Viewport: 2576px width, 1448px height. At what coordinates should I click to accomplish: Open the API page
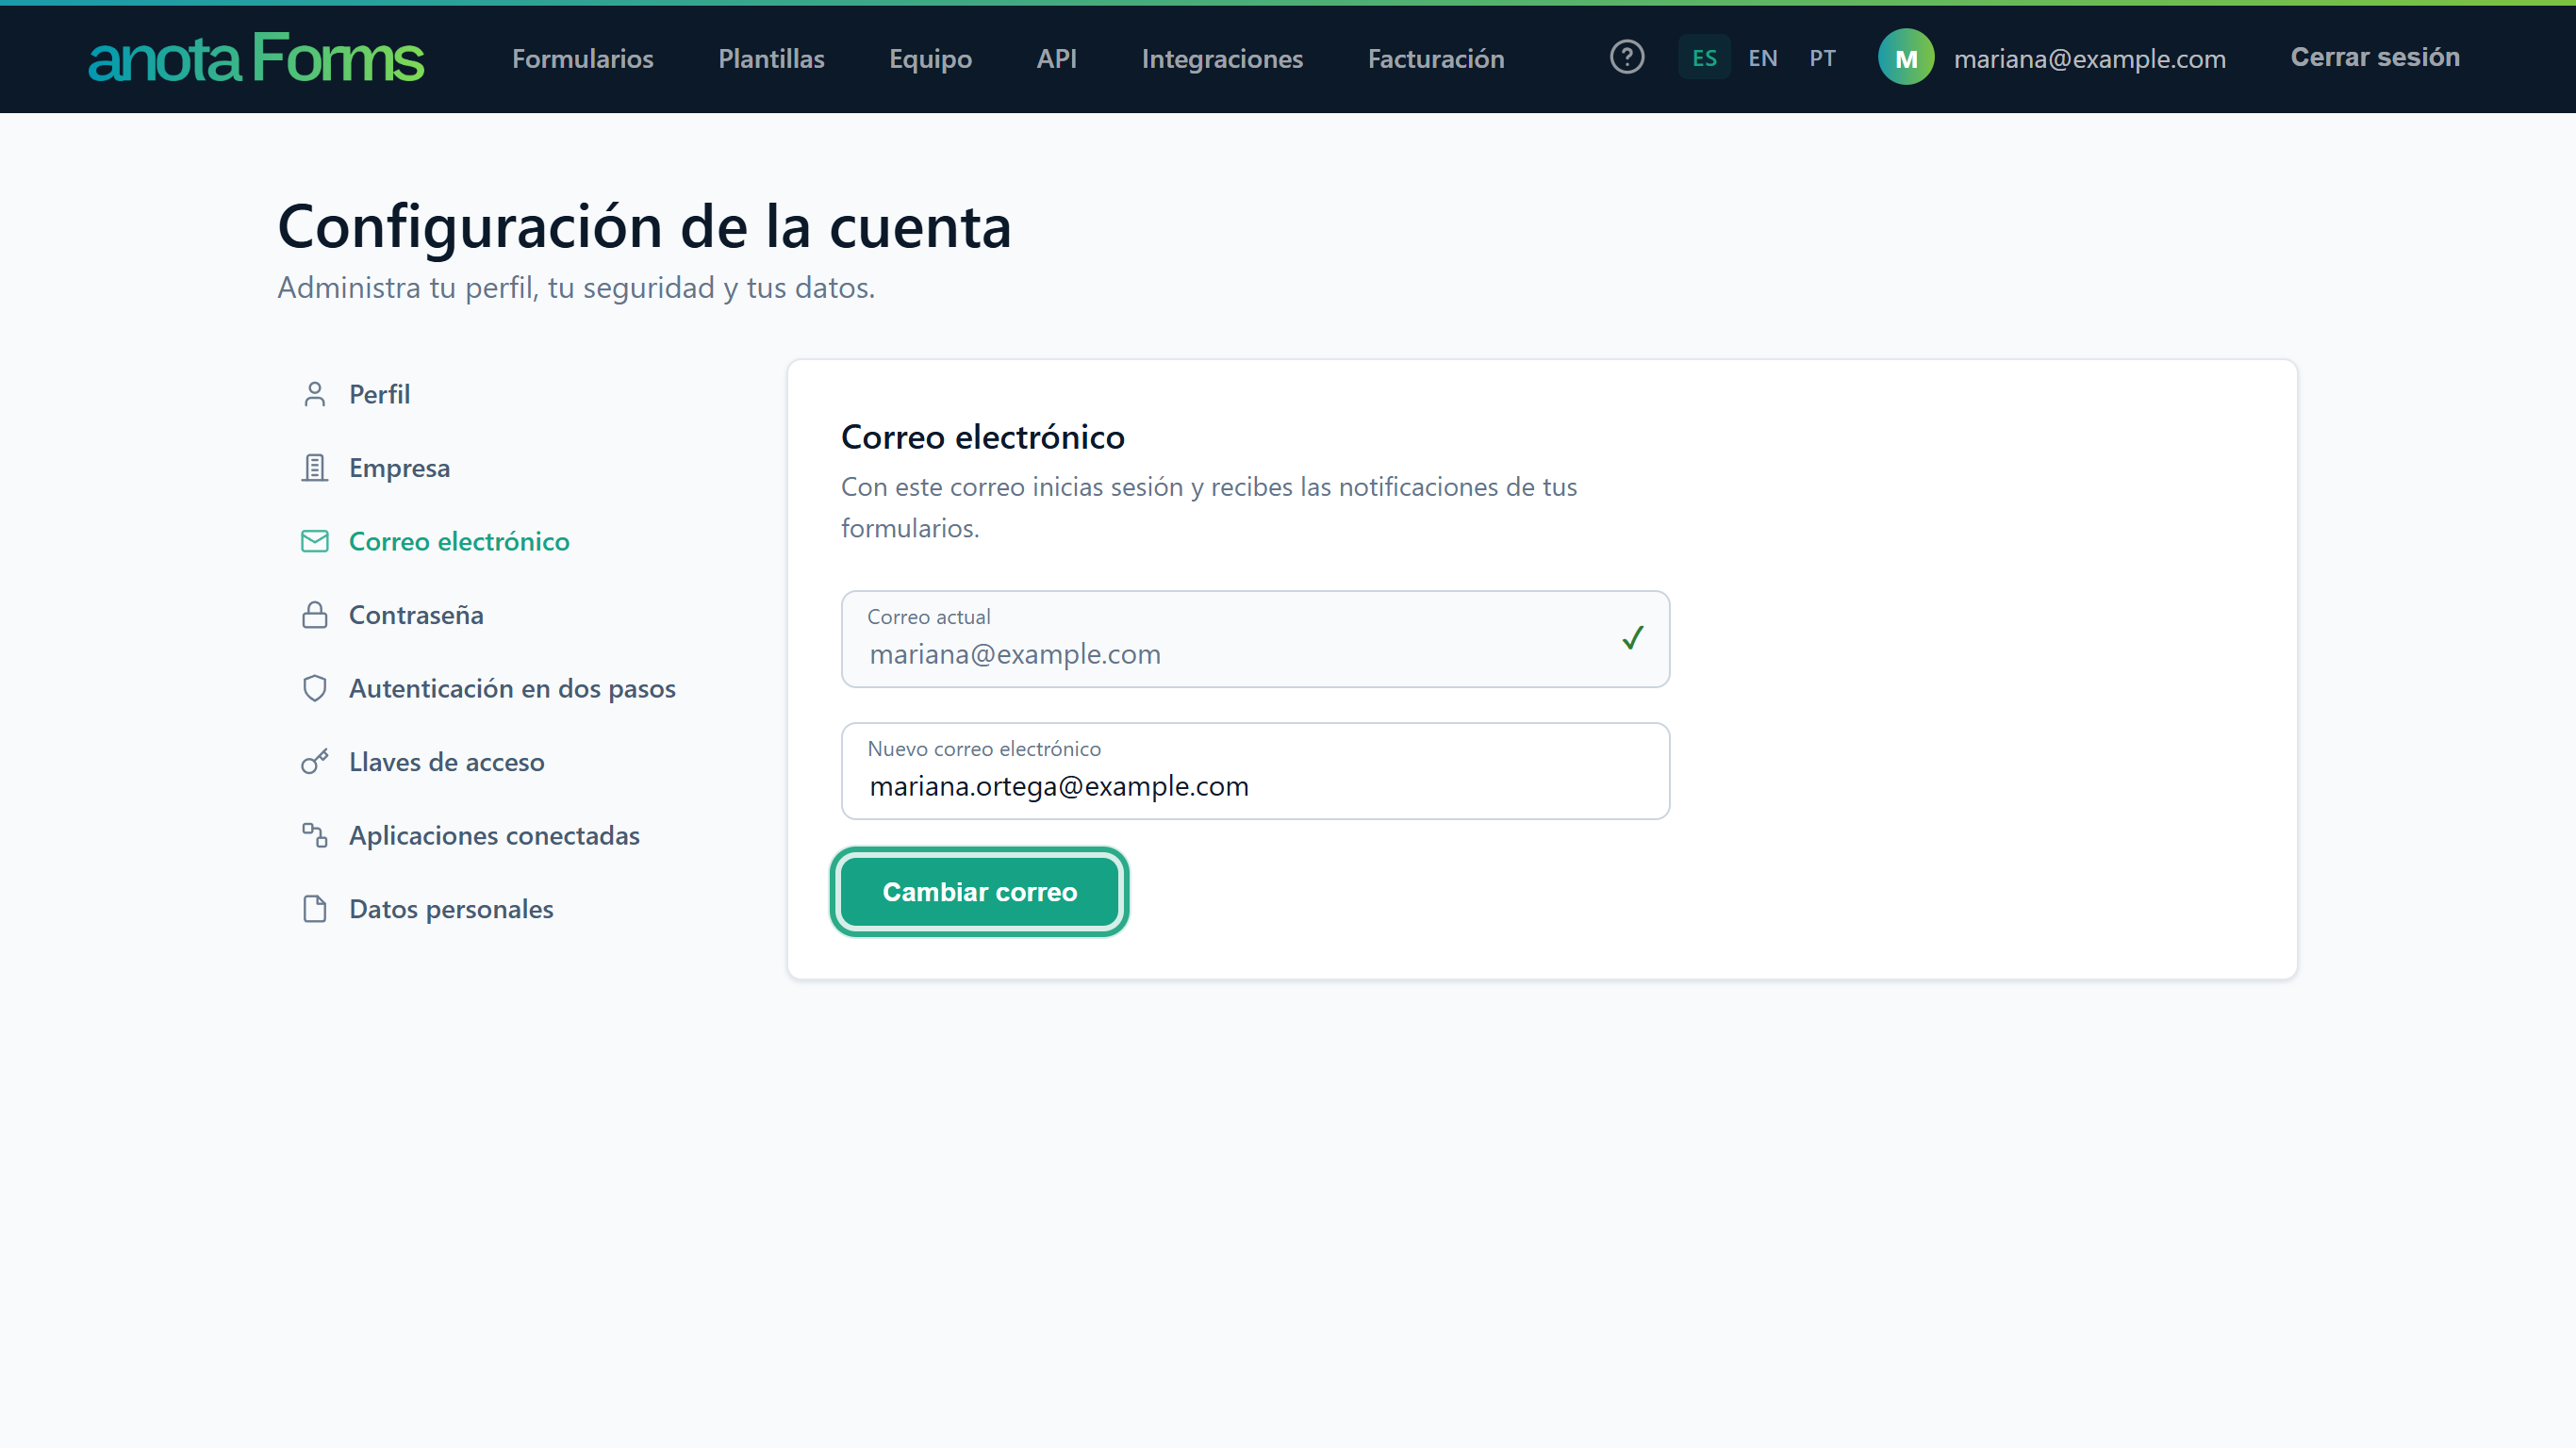(1056, 59)
